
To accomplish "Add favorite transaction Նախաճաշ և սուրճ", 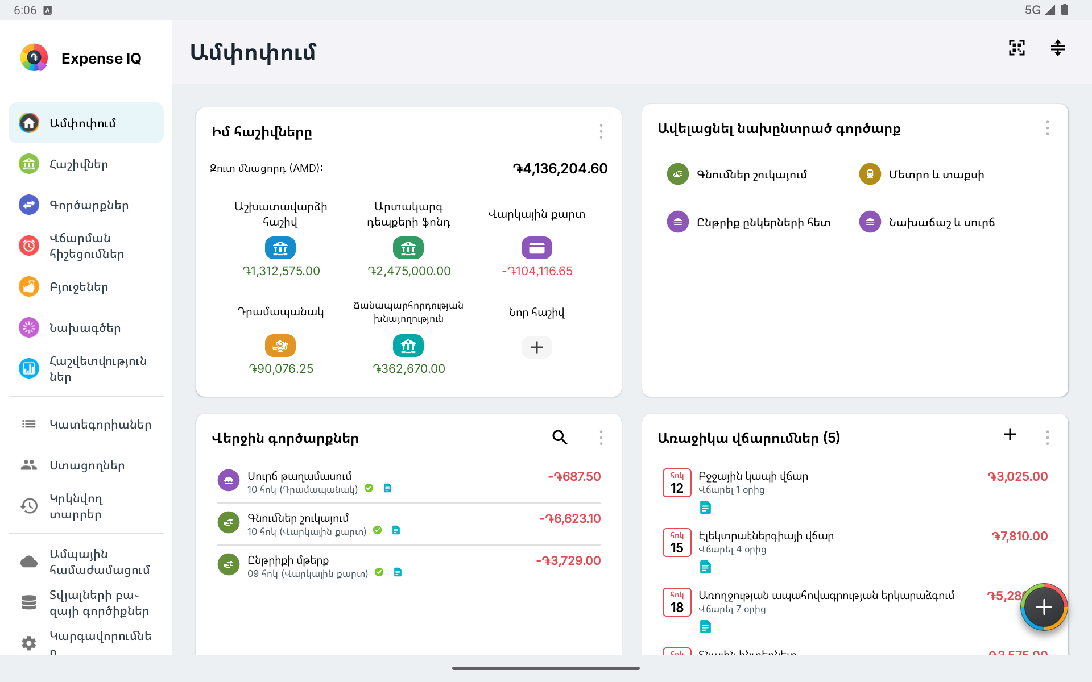I will (927, 222).
